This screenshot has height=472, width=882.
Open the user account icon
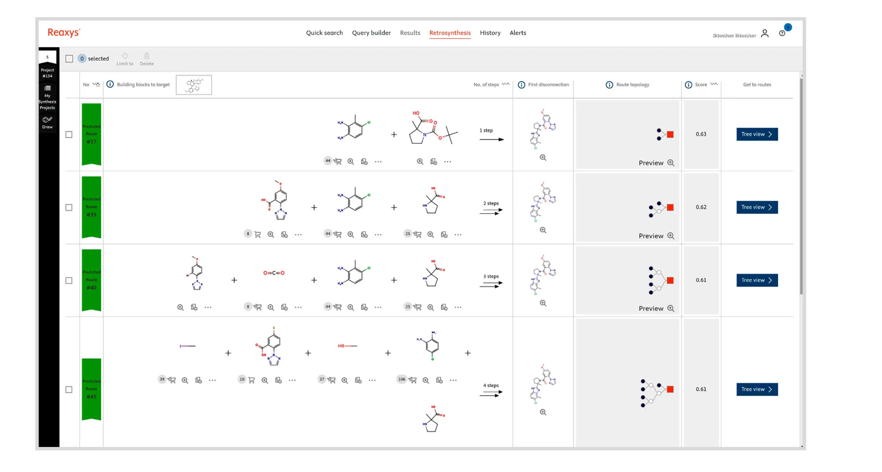(x=765, y=33)
